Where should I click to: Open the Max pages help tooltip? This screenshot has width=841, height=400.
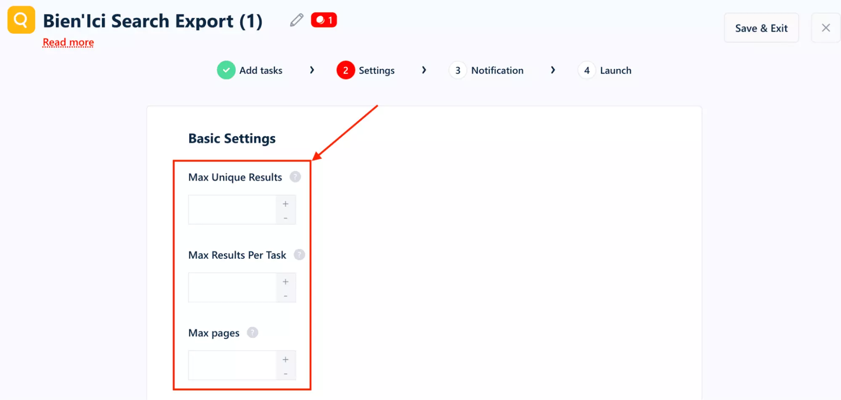pyautogui.click(x=252, y=332)
